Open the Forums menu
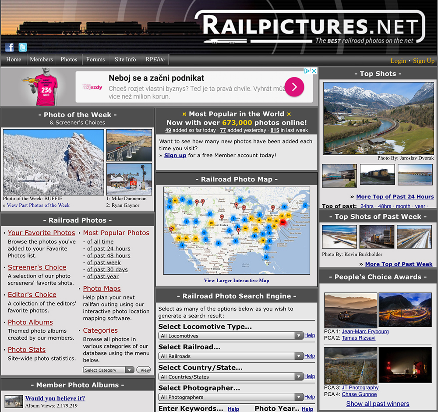The width and height of the screenshot is (438, 412). [x=95, y=60]
